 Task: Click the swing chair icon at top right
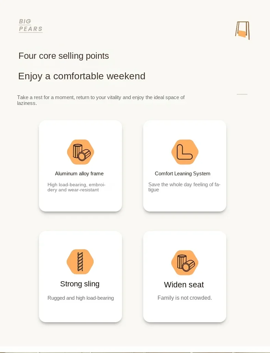[x=243, y=31]
